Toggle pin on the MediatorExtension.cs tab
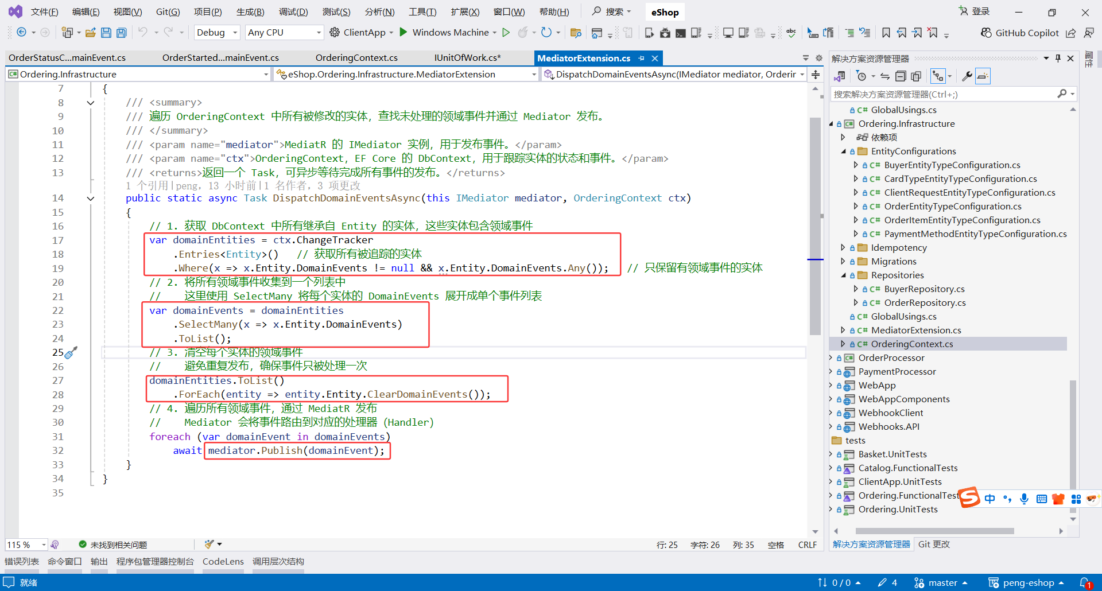This screenshot has height=591, width=1102. pyautogui.click(x=641, y=58)
